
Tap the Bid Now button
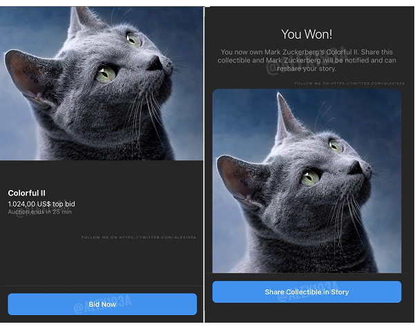coord(102,304)
